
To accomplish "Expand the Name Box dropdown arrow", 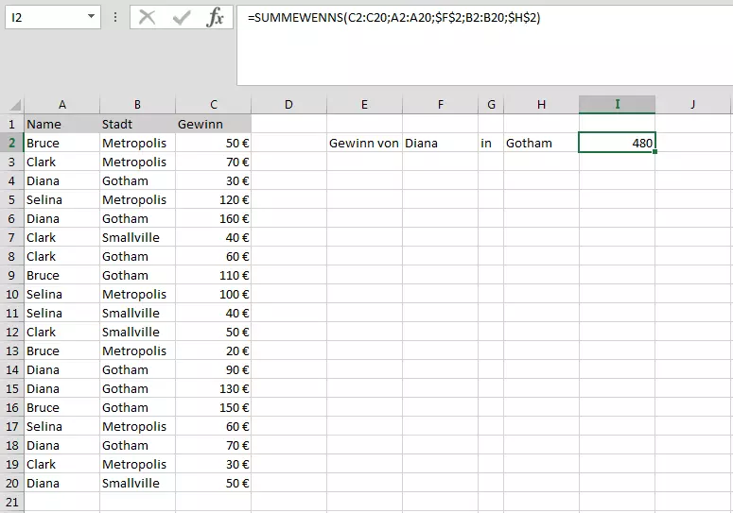I will tap(90, 17).
